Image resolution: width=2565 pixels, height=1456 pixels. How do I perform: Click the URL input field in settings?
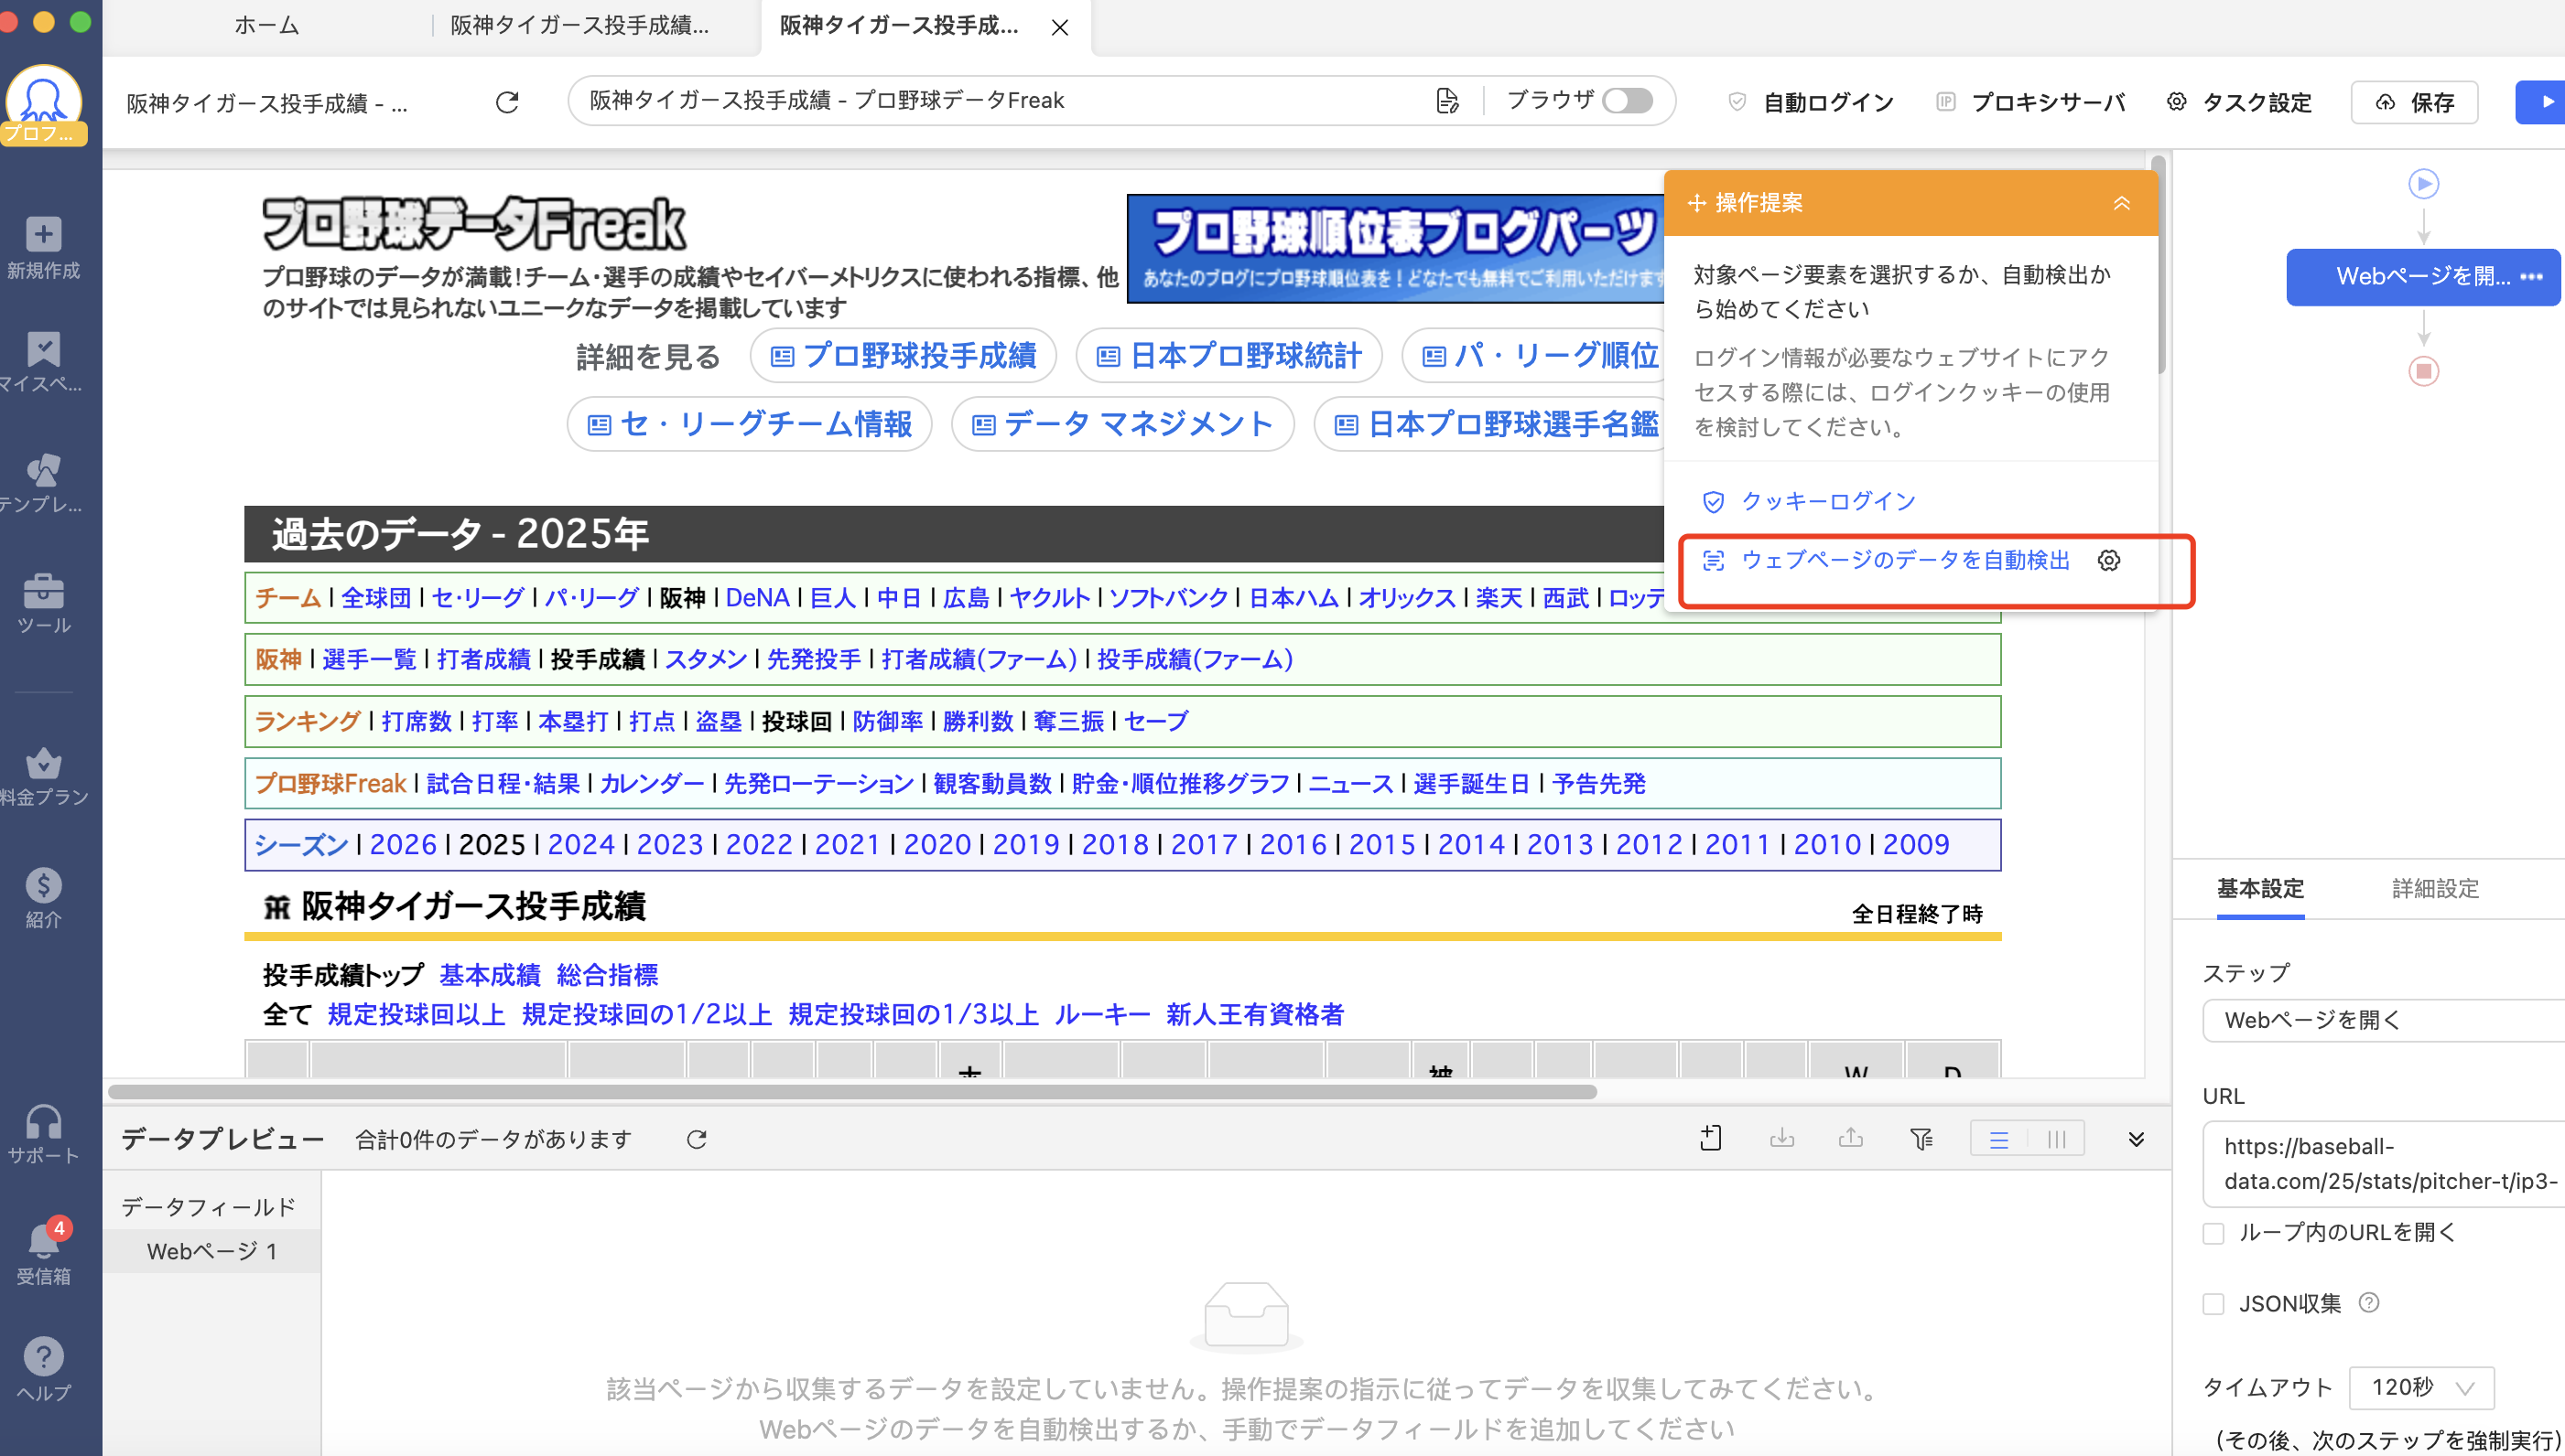click(x=2384, y=1164)
